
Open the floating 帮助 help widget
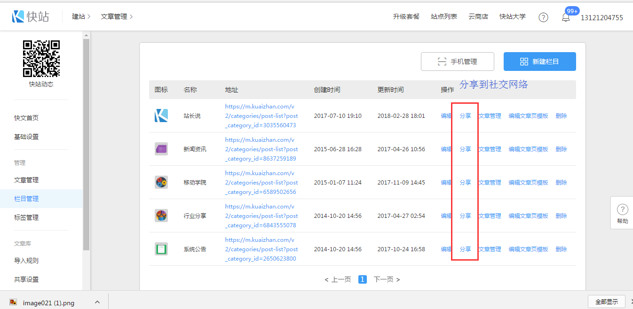(622, 213)
